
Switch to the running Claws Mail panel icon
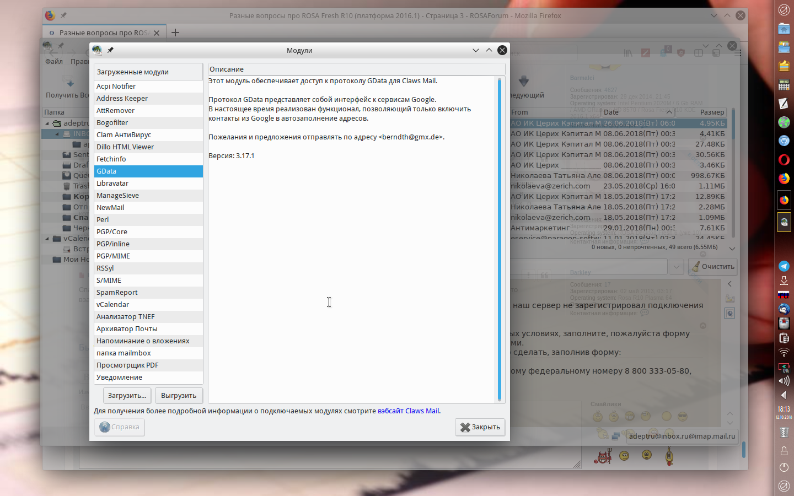[784, 222]
